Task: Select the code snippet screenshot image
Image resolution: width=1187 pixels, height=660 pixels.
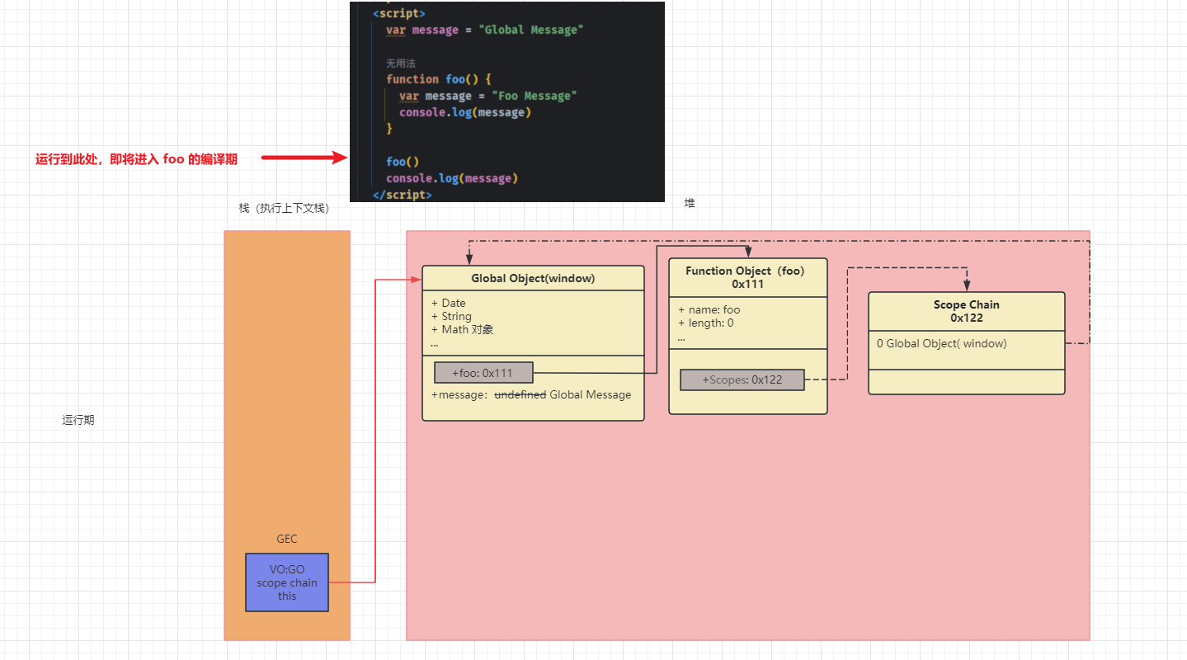Action: pyautogui.click(x=506, y=101)
